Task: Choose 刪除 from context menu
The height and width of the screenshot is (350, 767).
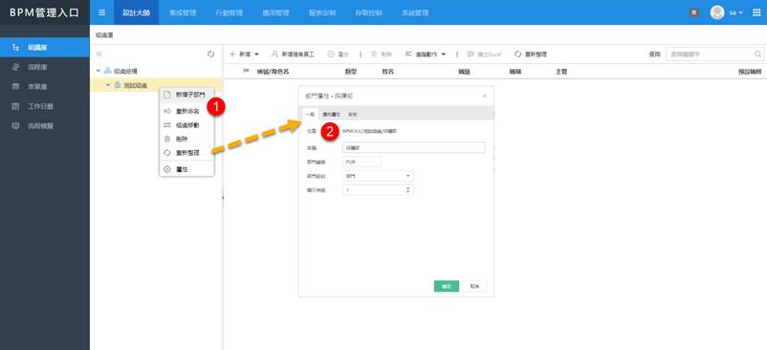Action: 186,140
